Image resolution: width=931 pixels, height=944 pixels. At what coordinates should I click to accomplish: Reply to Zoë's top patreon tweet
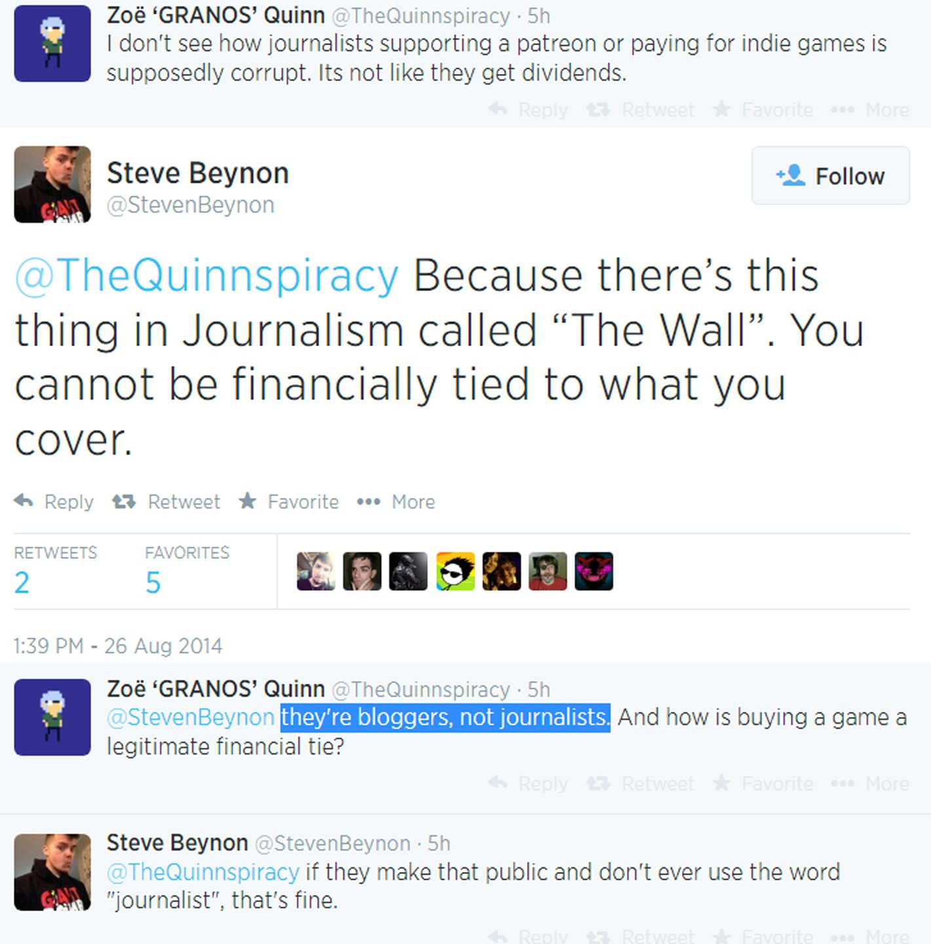coord(528,109)
